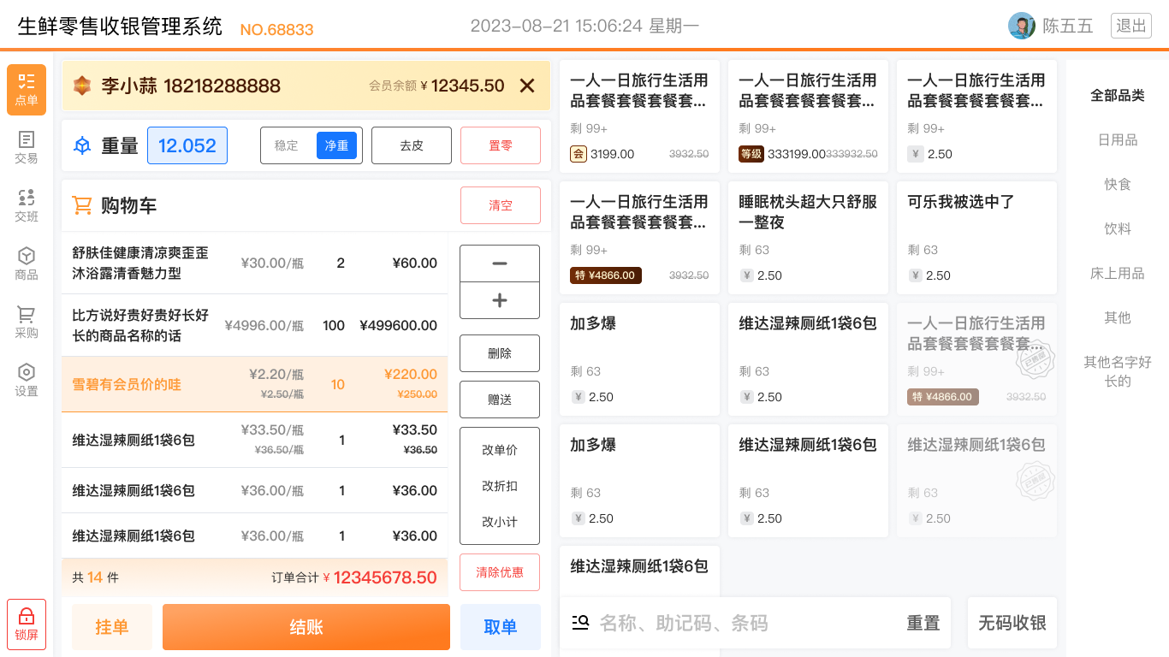Image resolution: width=1169 pixels, height=657 pixels.
Task: Click the search list icon in search bar
Action: tap(580, 623)
